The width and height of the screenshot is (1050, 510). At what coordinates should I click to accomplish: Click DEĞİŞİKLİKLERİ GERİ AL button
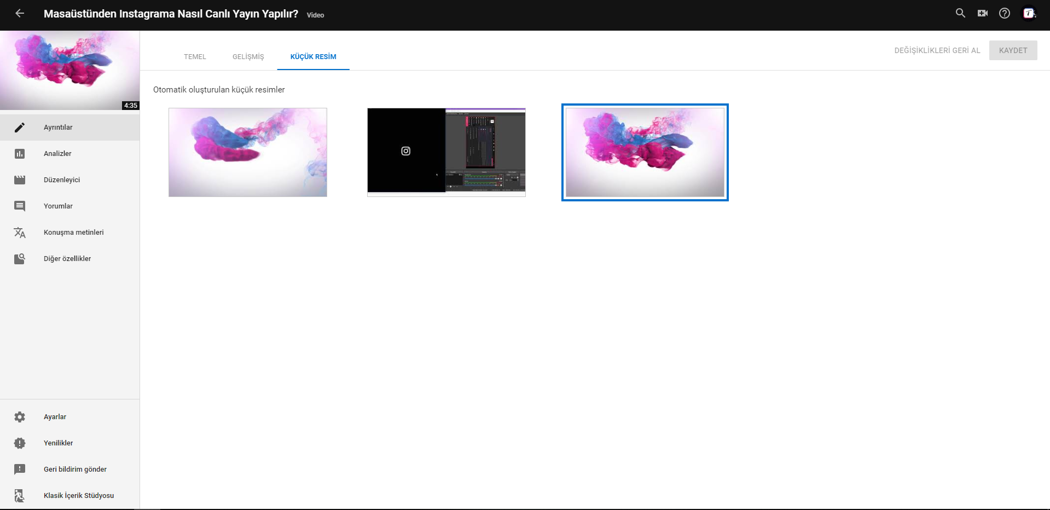pos(937,50)
